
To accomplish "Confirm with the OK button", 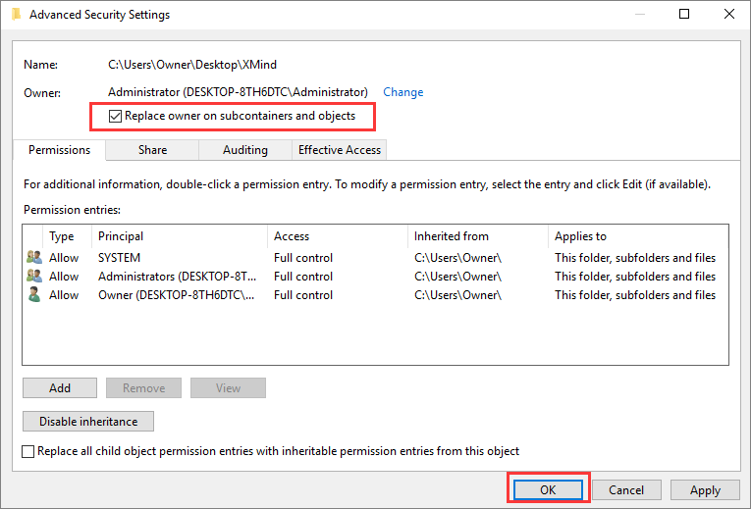I will click(548, 489).
